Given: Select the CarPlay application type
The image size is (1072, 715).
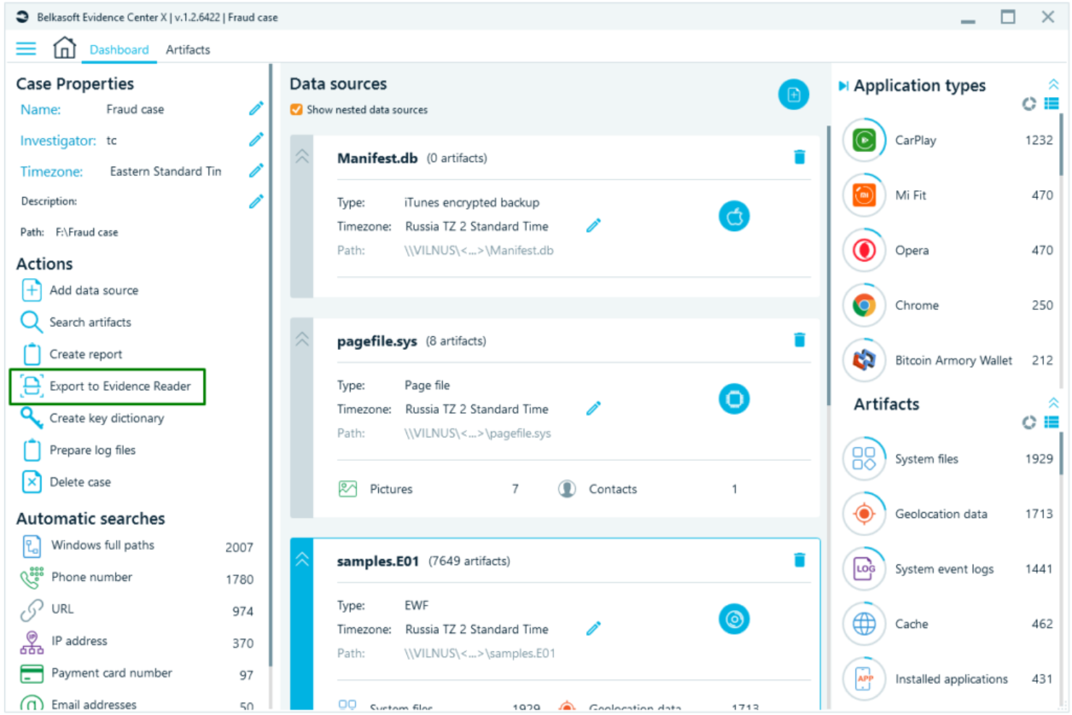Looking at the screenshot, I should tap(948, 141).
